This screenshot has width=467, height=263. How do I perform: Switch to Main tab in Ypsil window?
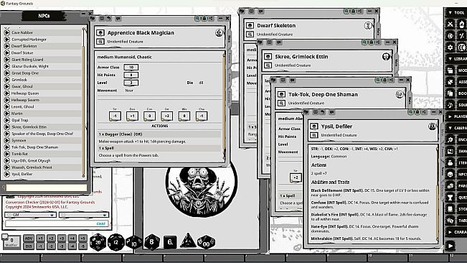443,131
